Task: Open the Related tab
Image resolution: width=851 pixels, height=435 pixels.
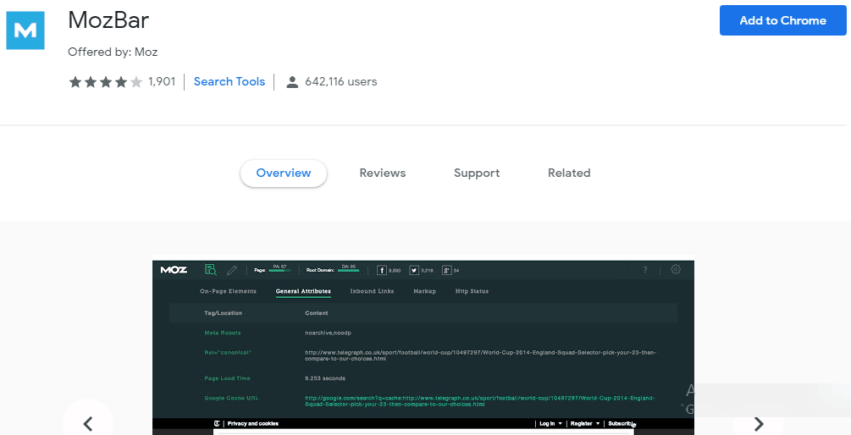Action: point(569,173)
